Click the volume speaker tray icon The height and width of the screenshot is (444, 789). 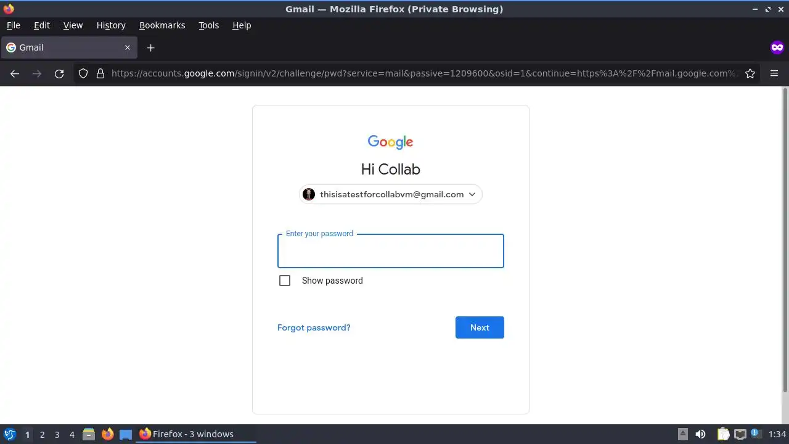click(x=700, y=434)
